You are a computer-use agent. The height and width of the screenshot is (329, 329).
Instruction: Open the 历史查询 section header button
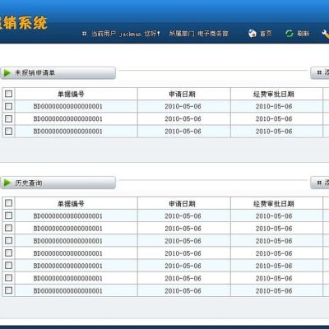click(58, 183)
